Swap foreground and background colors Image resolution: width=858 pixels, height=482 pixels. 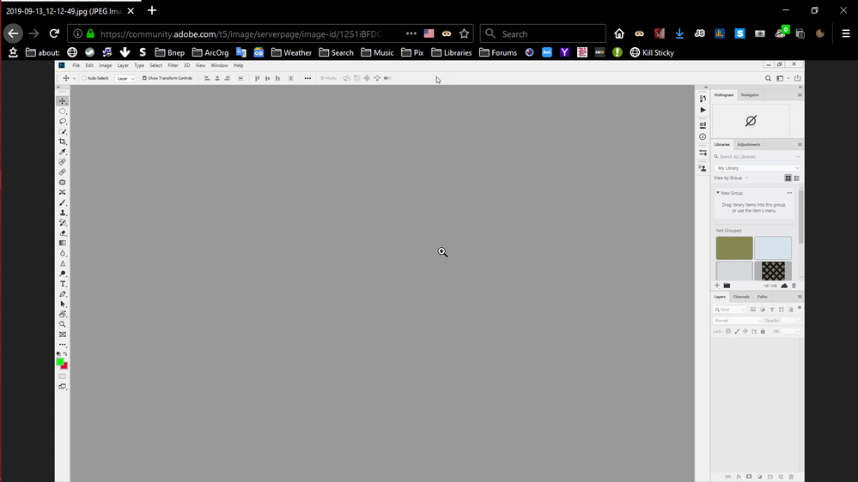pos(65,354)
